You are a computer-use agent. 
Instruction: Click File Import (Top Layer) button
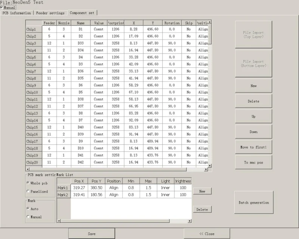pos(253,34)
